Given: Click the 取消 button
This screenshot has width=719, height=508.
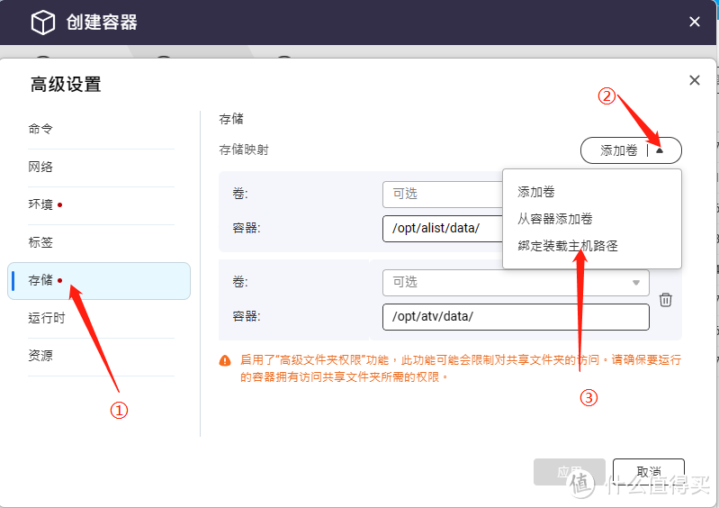Looking at the screenshot, I should (649, 472).
